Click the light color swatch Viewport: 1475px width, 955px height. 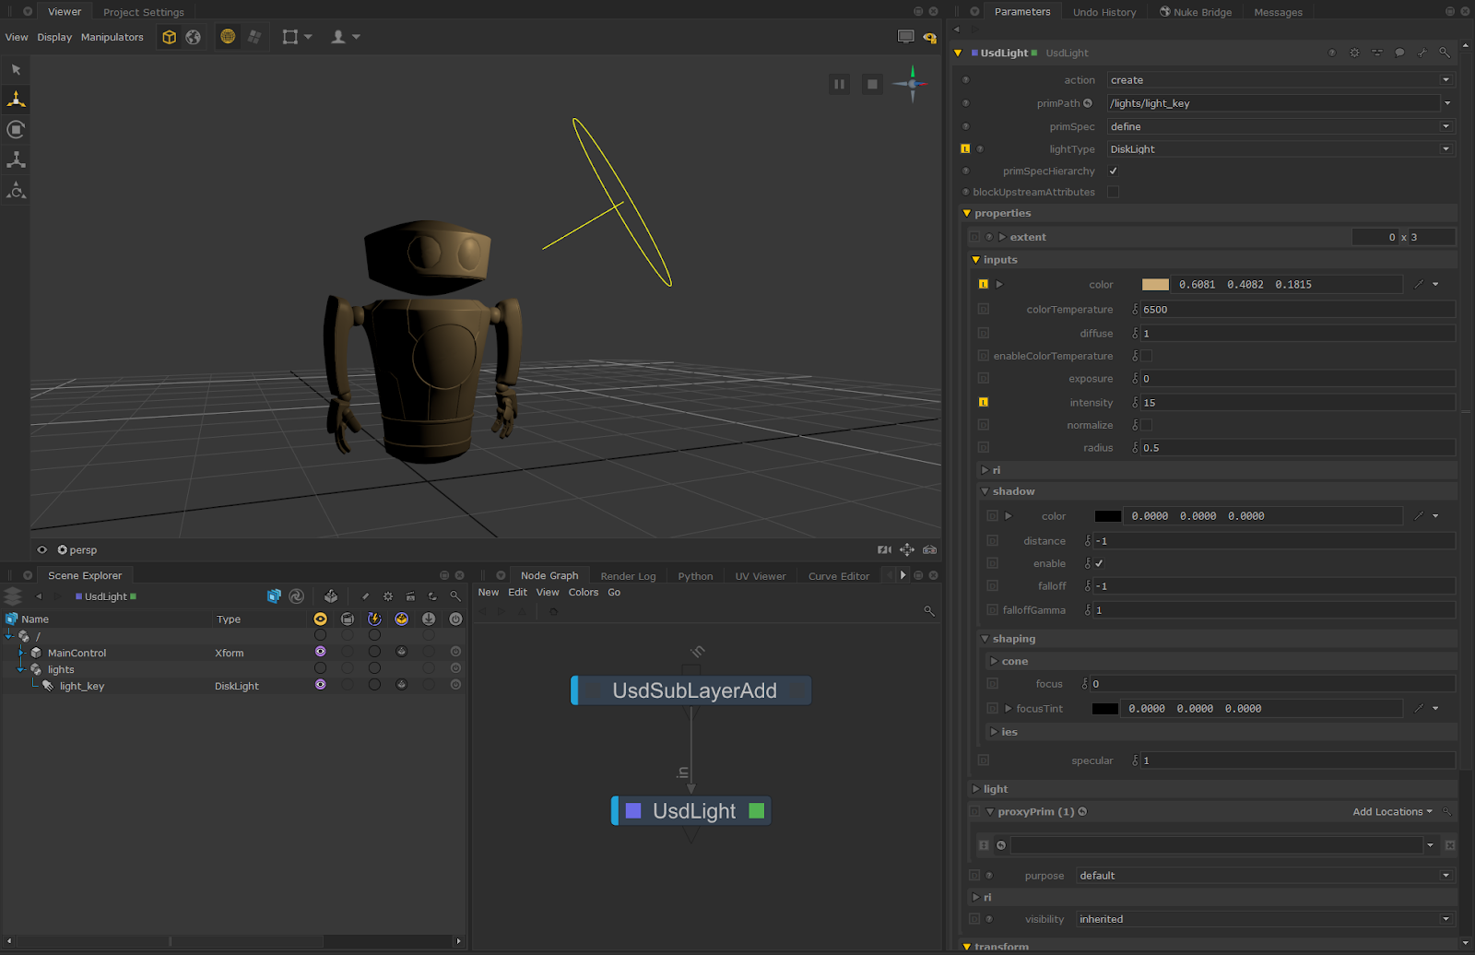1154,285
